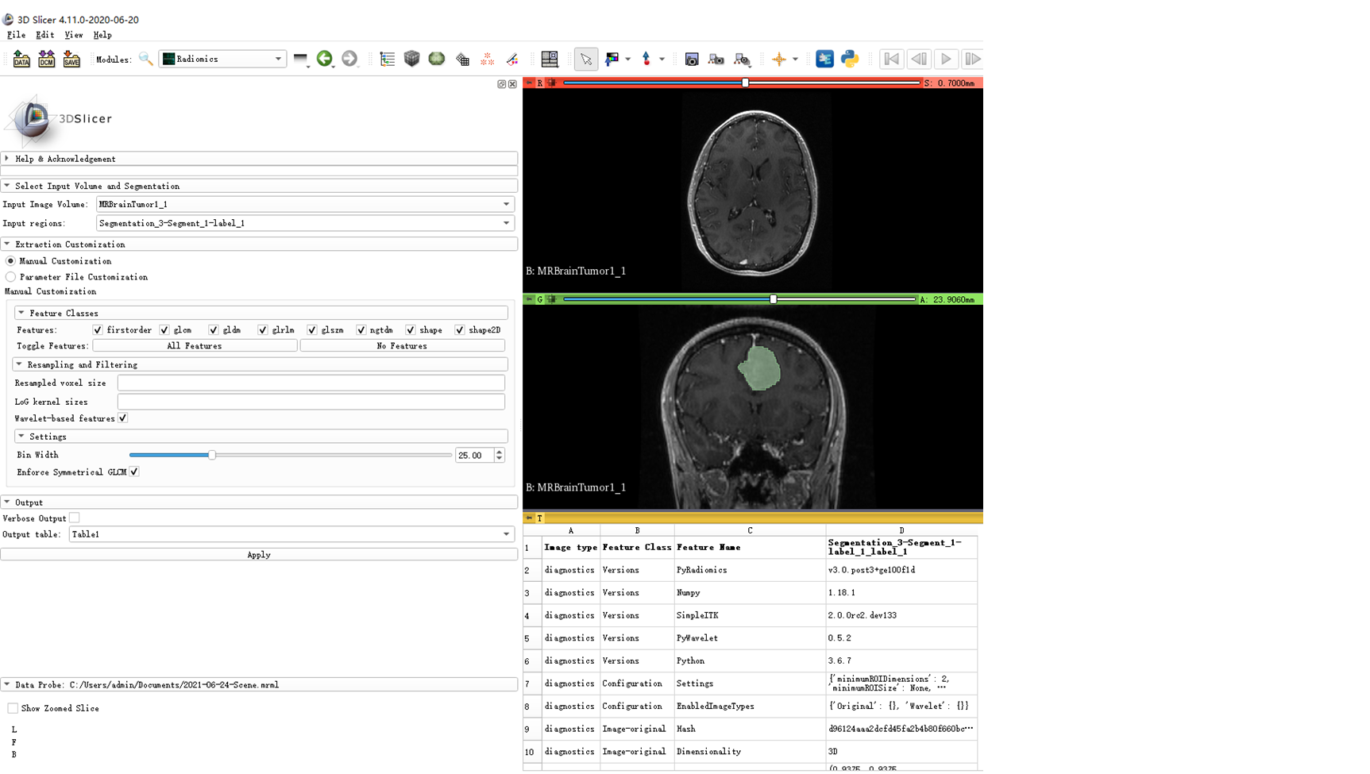Screen dimensions: 1370x774
Task: Toggle the shape2D feature checkbox
Action: 460,329
